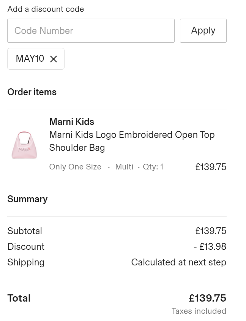
Task: Click the Discount row label
Action: 26,246
